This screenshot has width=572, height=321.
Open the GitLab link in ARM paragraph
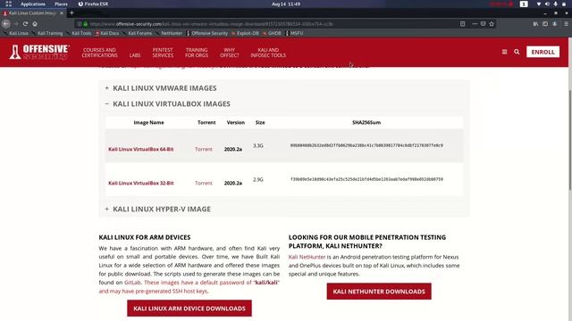click(x=132, y=283)
